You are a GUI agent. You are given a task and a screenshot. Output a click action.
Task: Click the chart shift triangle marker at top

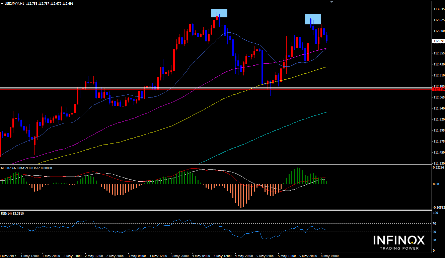coord(331,2)
